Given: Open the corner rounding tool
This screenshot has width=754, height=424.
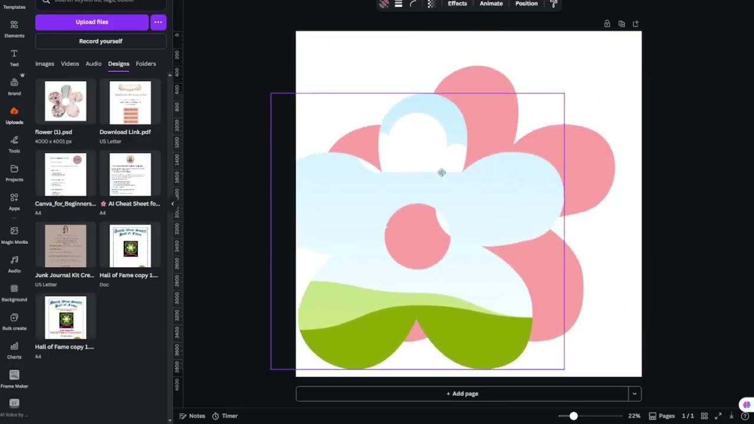Looking at the screenshot, I should [x=414, y=4].
